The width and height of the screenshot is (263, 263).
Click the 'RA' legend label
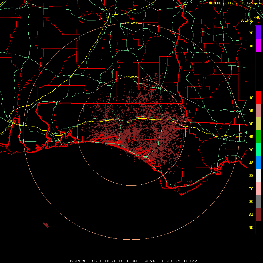(x=251, y=150)
